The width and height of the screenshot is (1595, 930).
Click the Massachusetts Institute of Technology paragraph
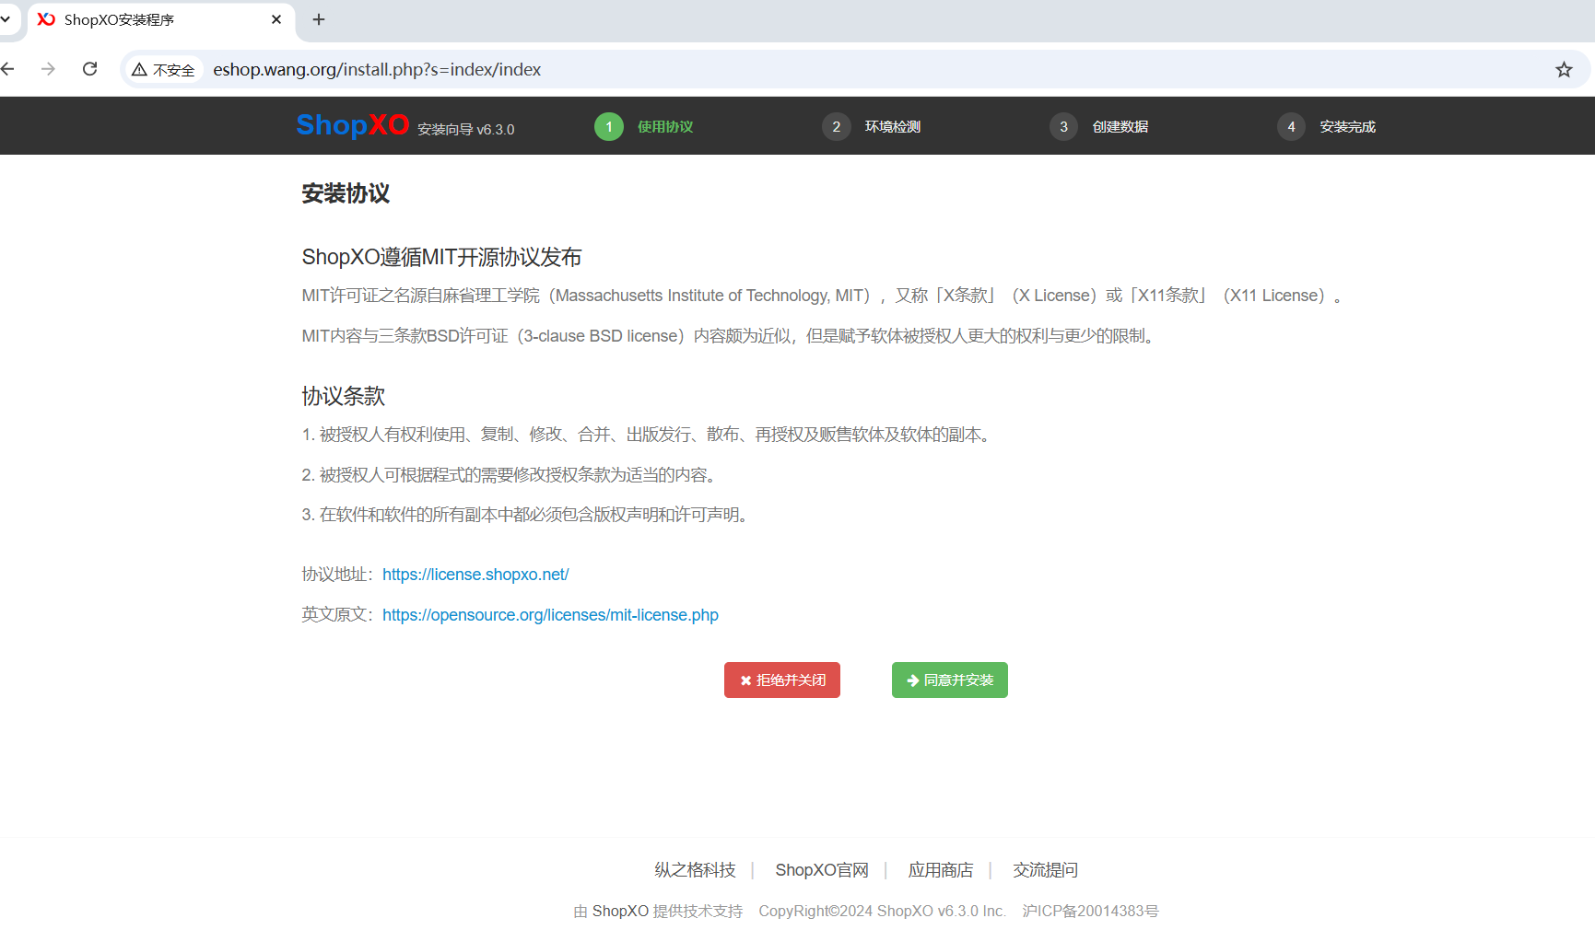(x=824, y=296)
